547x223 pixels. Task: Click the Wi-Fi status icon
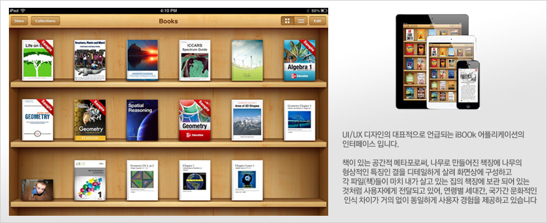pyautogui.click(x=23, y=11)
